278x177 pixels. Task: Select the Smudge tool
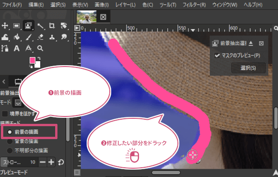coord(64,37)
